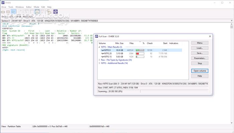This screenshot has width=234, height=133.
Task: Click the percentage bar of NTFS 15
Action: click(140, 57)
